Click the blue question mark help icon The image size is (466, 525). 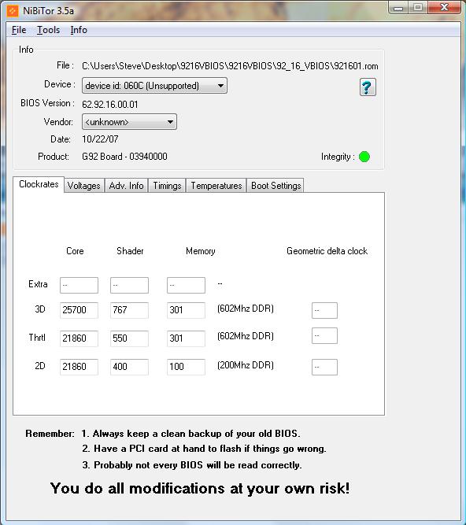368,87
